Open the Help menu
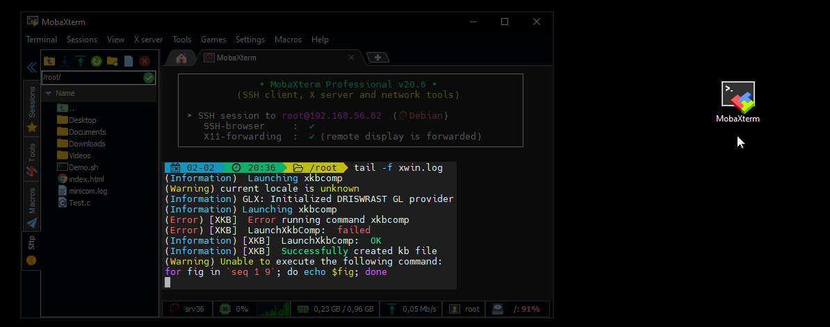The height and width of the screenshot is (327, 830). pos(320,40)
